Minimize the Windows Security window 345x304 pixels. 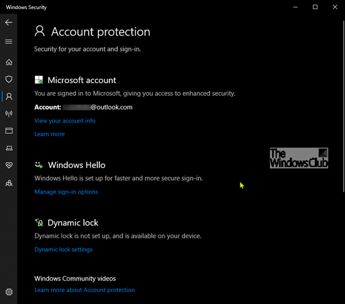pyautogui.click(x=296, y=7)
